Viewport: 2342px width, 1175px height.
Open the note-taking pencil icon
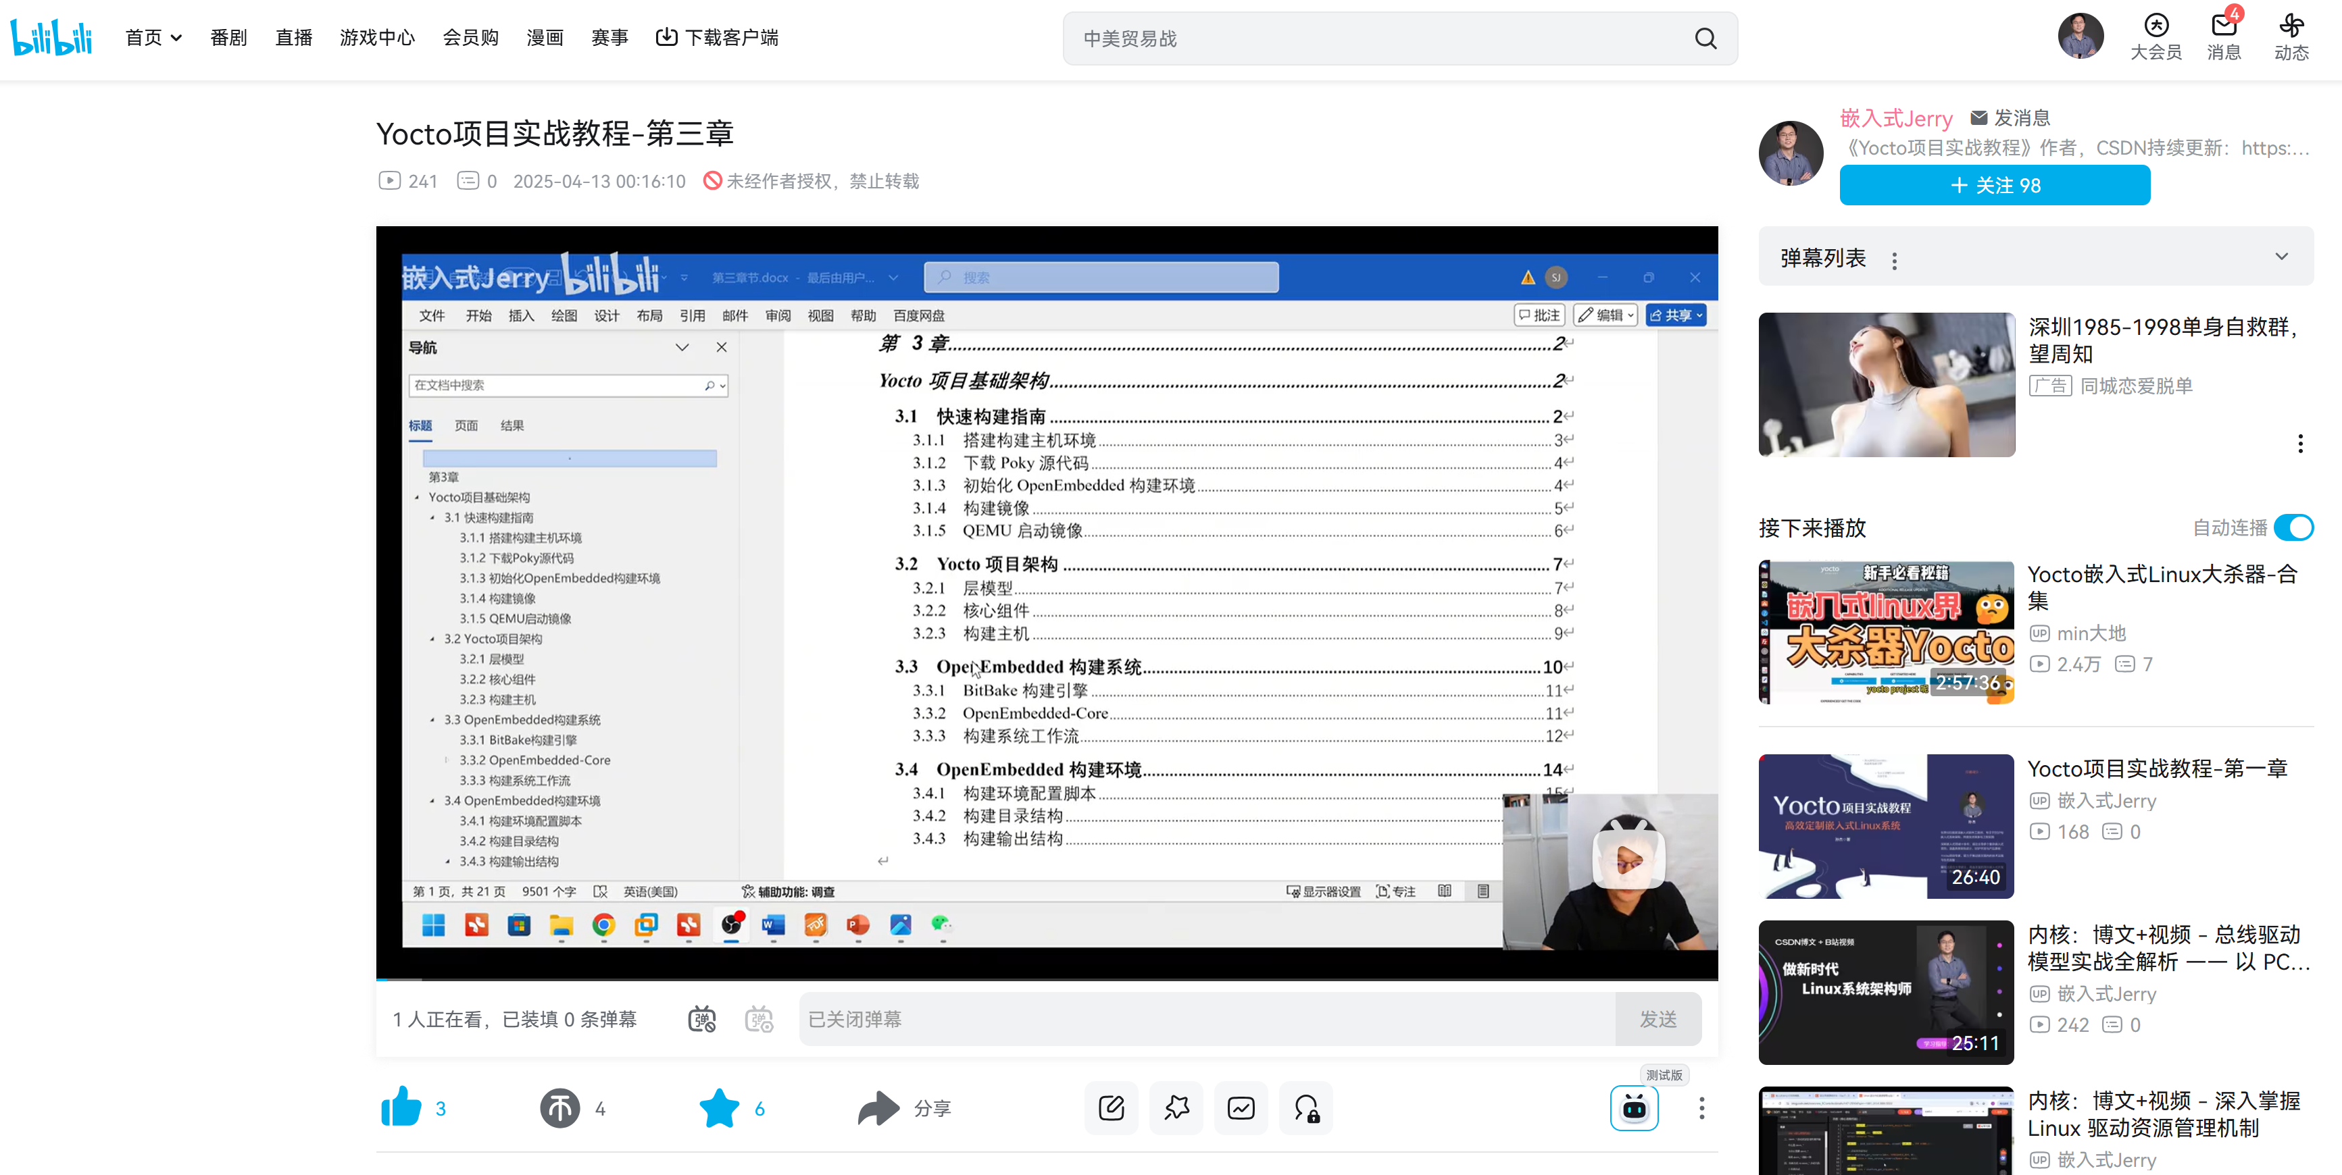pos(1111,1107)
